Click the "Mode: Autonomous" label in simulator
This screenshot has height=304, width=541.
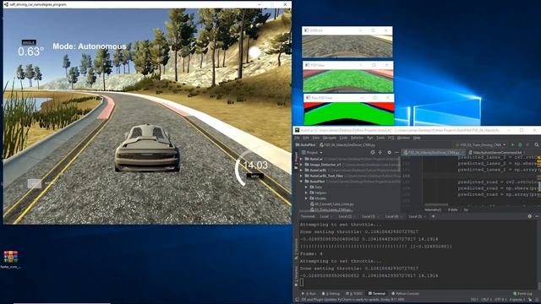click(90, 46)
